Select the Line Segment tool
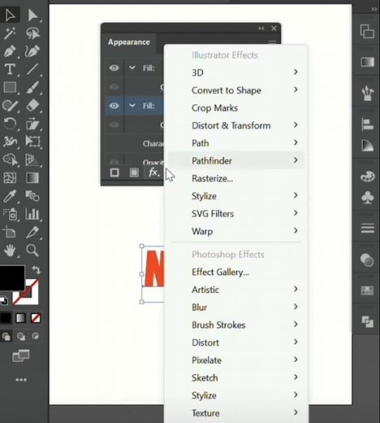The image size is (380, 423). point(32,69)
